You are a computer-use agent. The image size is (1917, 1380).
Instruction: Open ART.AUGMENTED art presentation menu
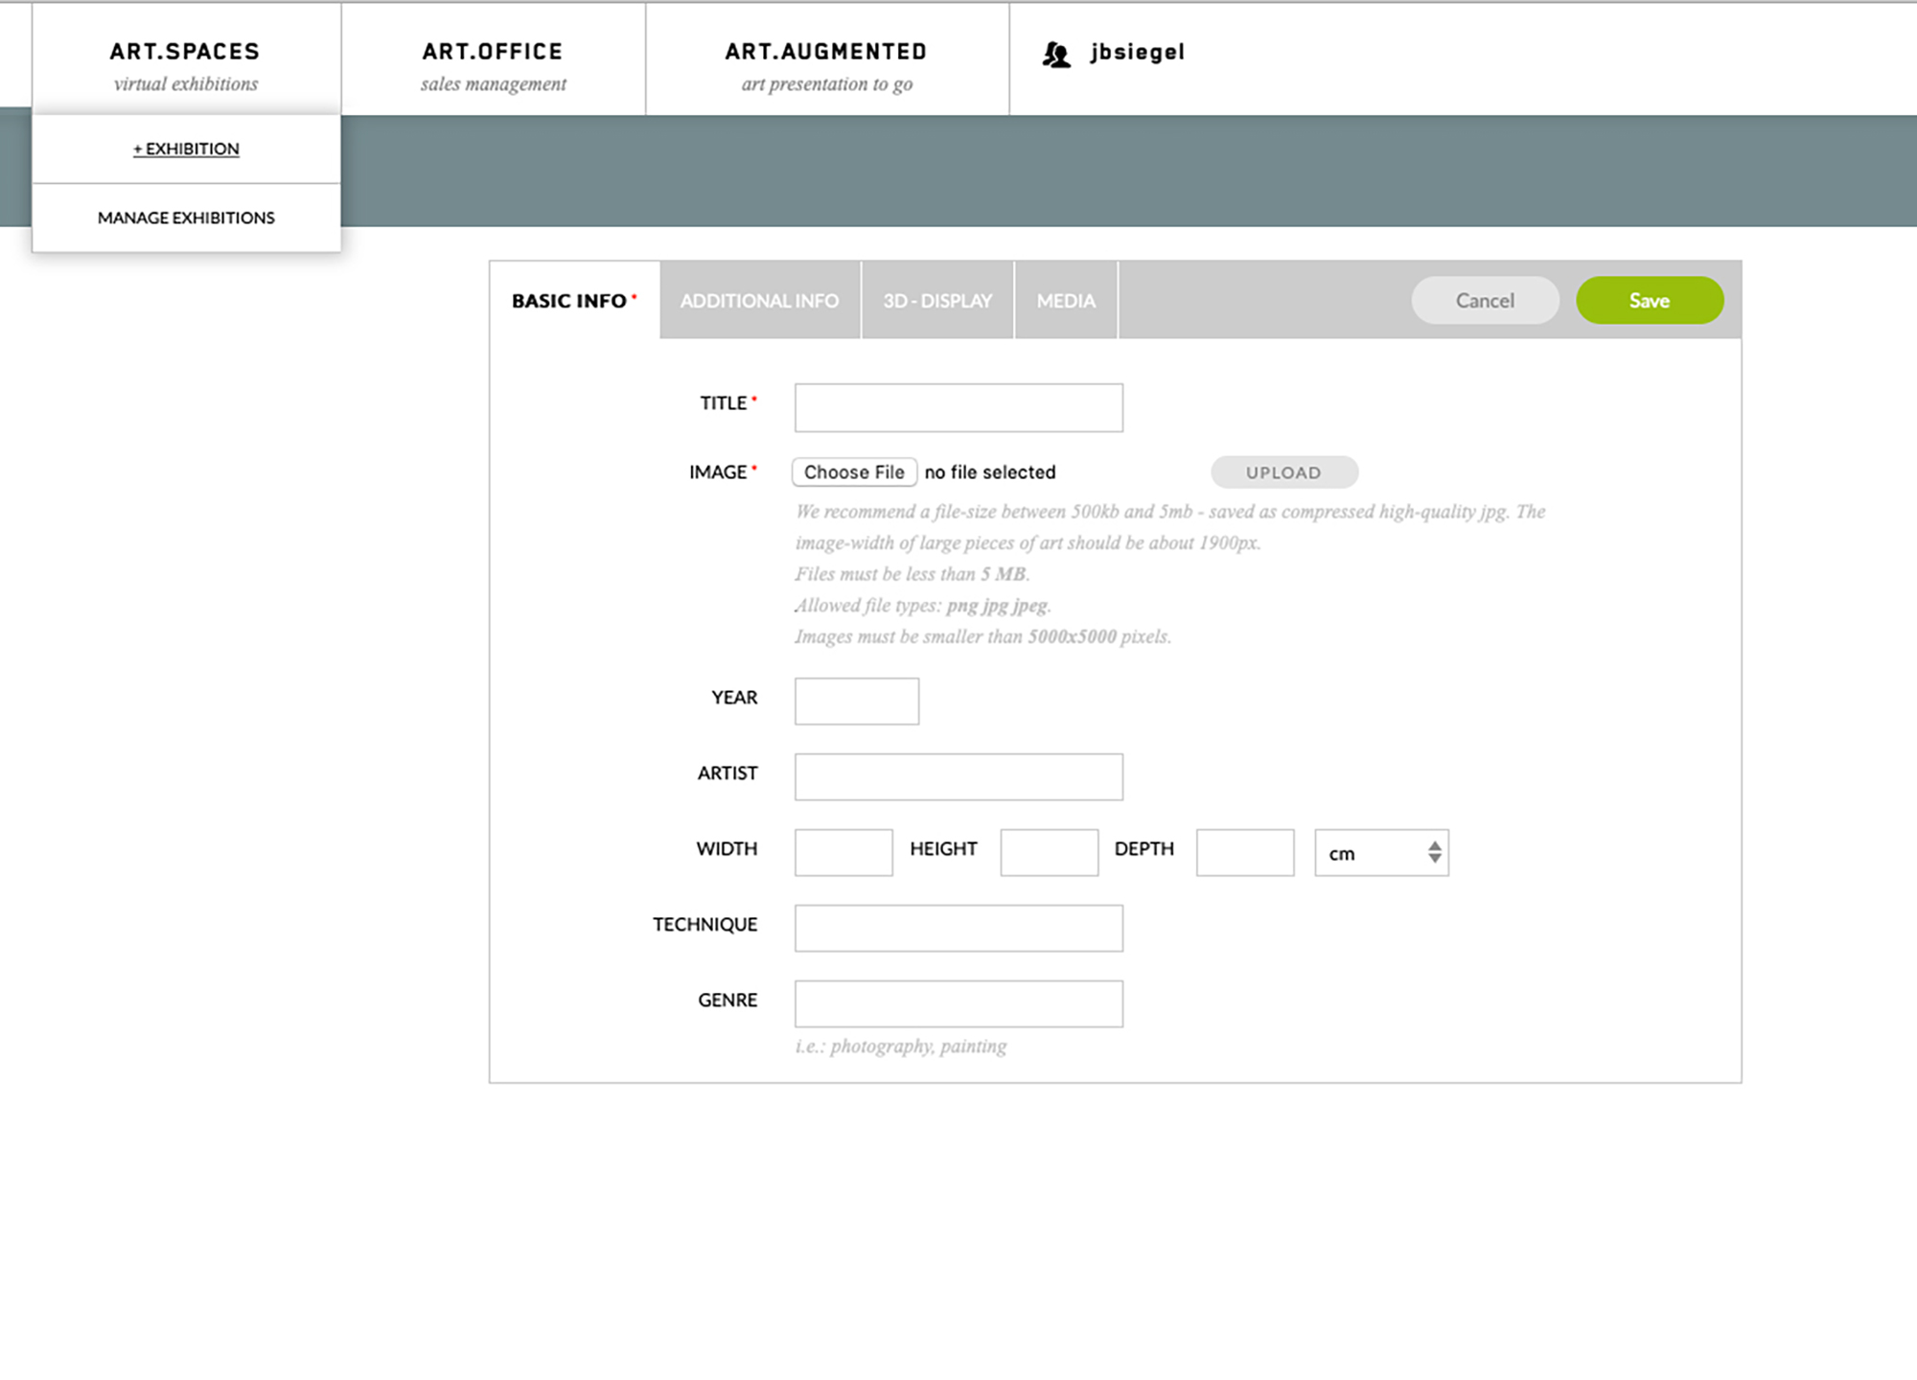click(x=826, y=64)
